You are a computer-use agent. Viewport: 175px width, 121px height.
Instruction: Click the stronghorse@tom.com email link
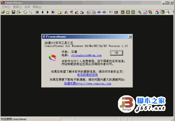[86, 55]
